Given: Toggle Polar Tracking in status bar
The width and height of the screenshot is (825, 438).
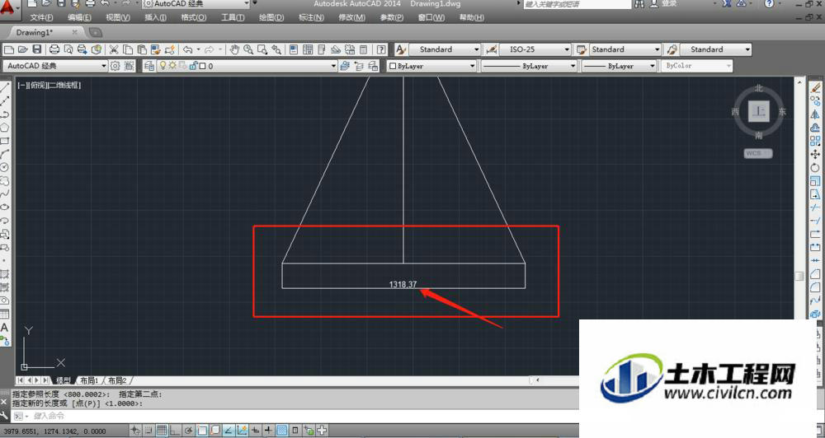Looking at the screenshot, I should [x=188, y=431].
